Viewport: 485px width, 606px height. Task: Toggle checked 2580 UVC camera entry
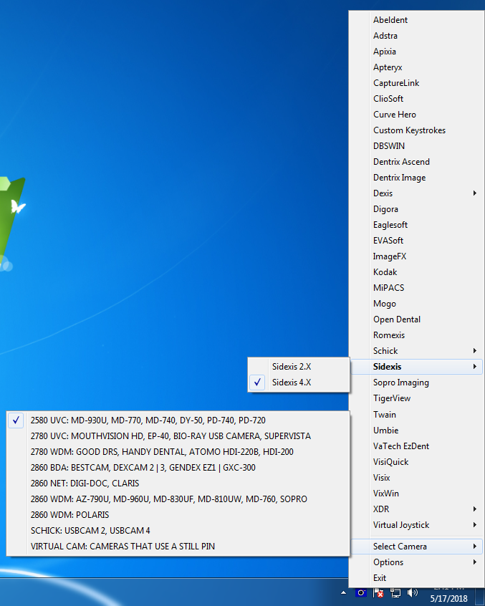pos(178,420)
